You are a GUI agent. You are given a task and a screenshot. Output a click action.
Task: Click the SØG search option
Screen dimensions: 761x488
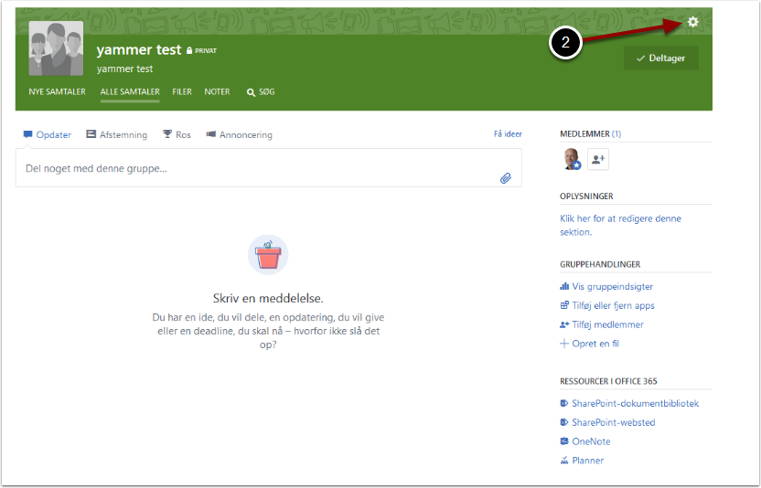pyautogui.click(x=261, y=91)
